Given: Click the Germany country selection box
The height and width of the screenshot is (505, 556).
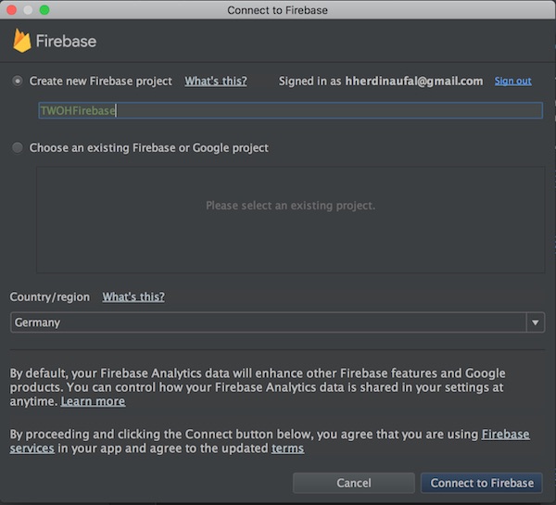Looking at the screenshot, I should [267, 322].
